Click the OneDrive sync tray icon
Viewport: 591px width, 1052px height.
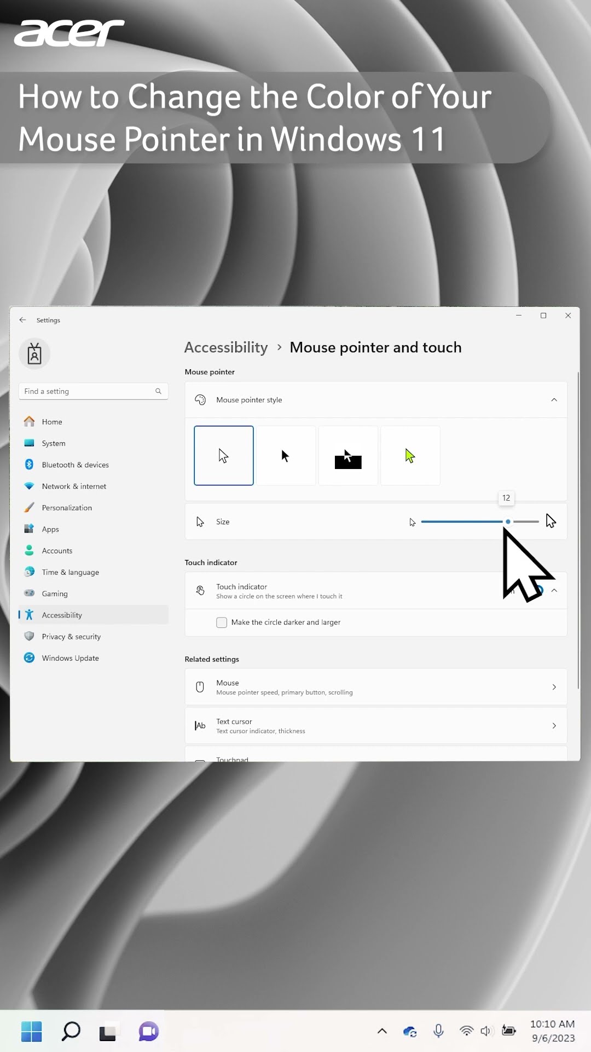[410, 1032]
